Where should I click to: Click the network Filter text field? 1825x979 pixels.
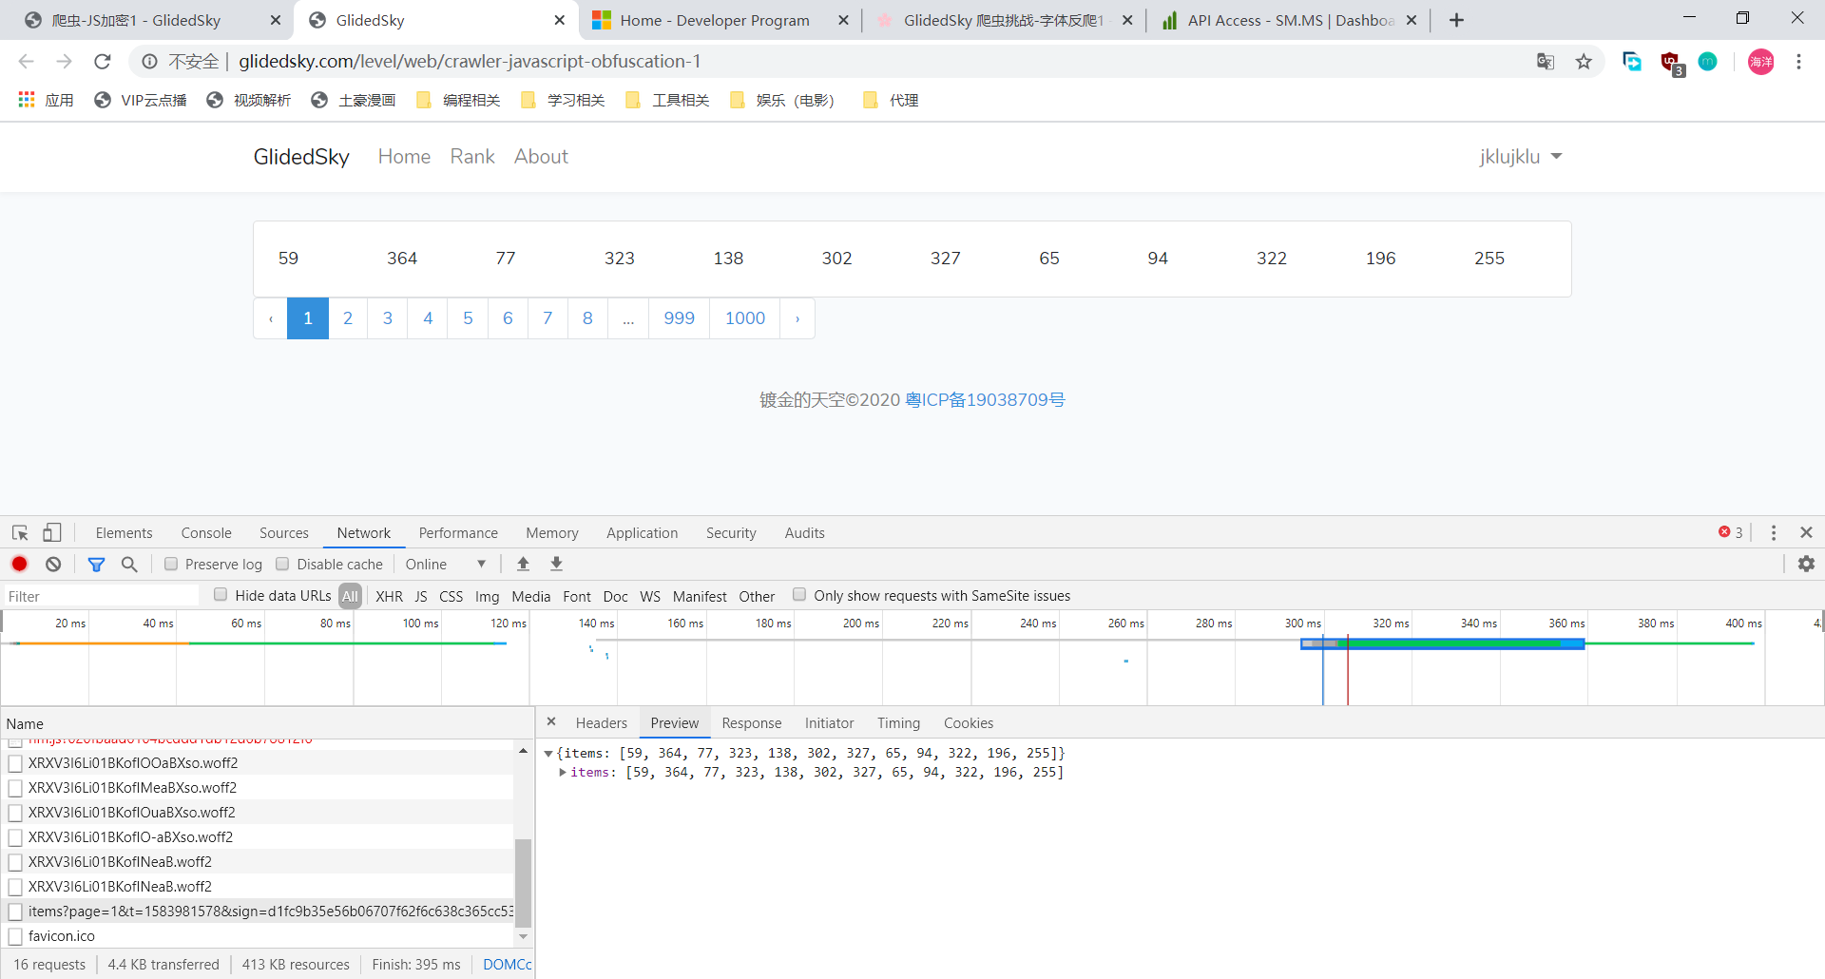[102, 596]
